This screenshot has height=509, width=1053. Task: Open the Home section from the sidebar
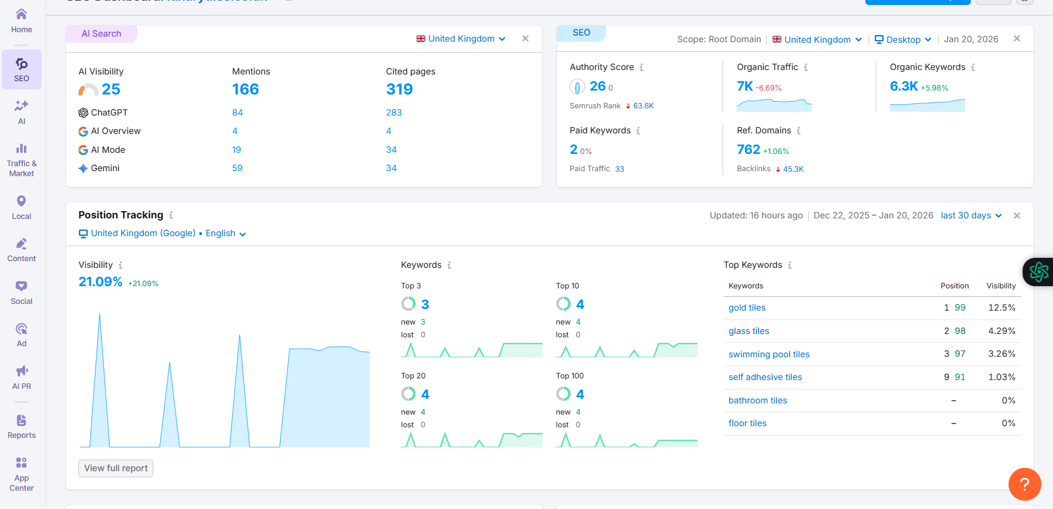pyautogui.click(x=21, y=20)
